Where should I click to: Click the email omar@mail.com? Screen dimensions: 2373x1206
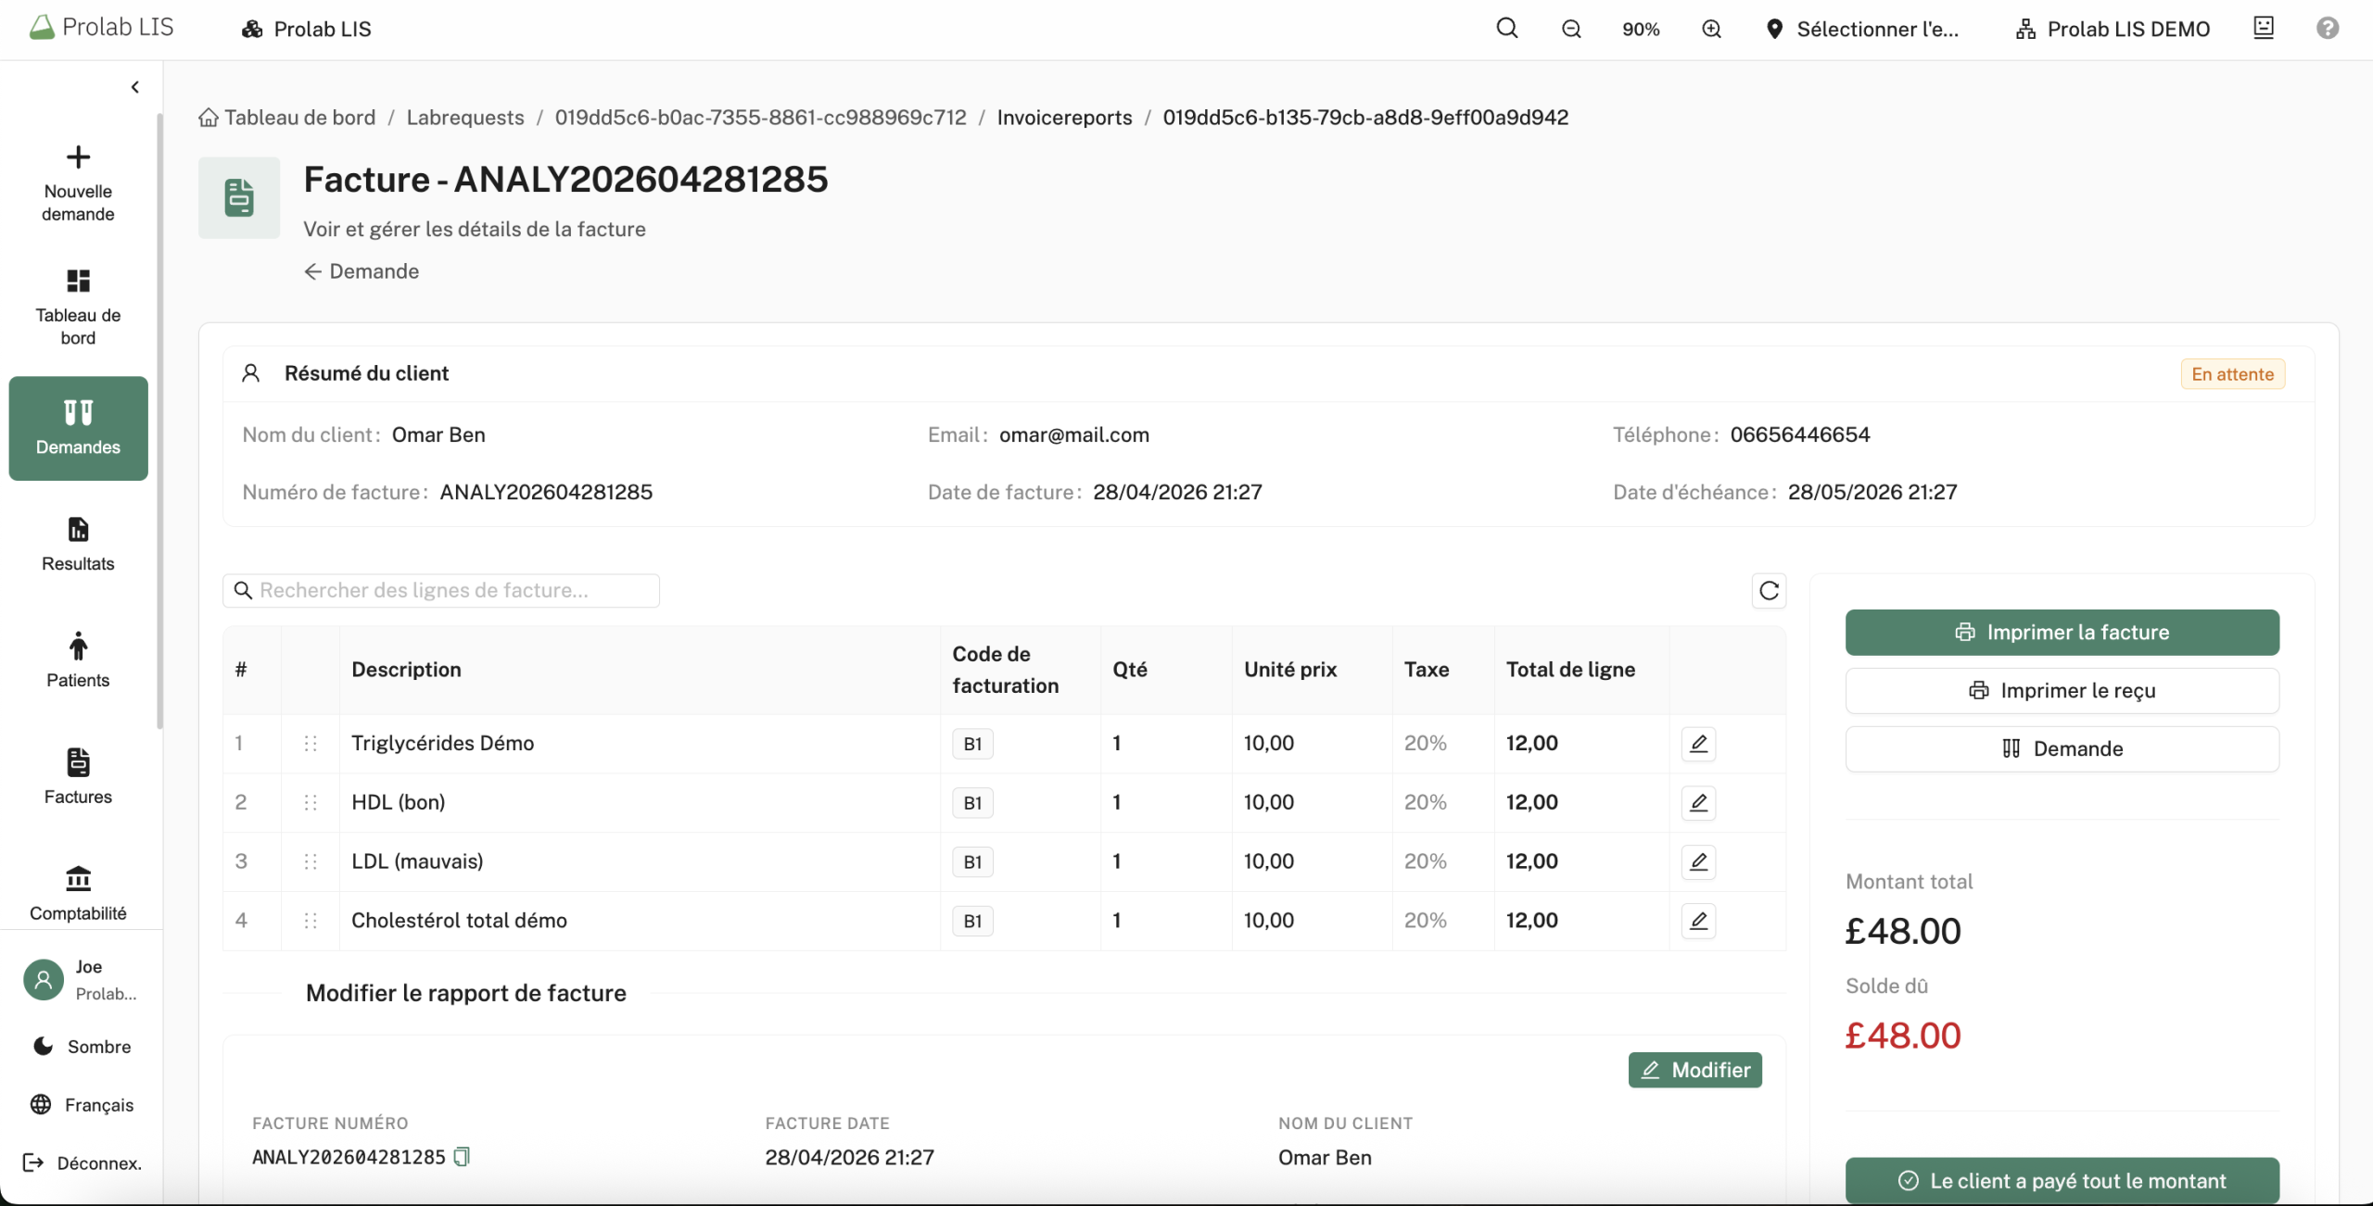pyautogui.click(x=1073, y=435)
